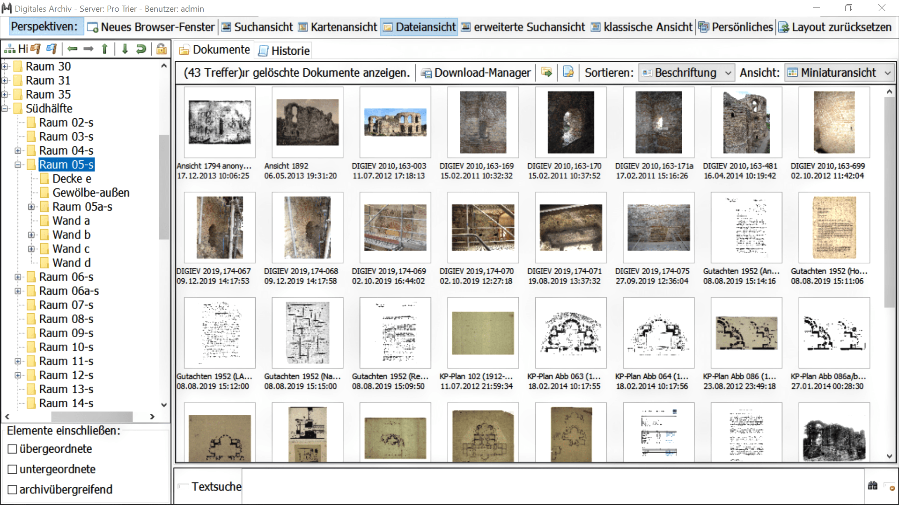Open the Kartenansicht perspective
Screen dimensions: 899x505
pos(338,27)
